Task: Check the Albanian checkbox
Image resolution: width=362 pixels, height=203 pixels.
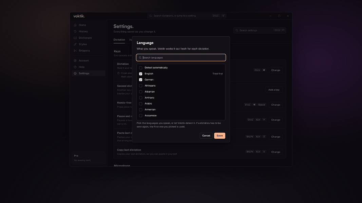Action: [140, 92]
